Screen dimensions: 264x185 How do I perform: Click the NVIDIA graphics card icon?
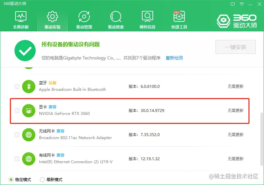click(29, 111)
